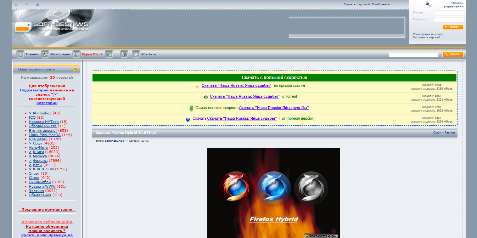Screen dimensions: 477x238
Task: Open the Объявления category
Action: 40,195
